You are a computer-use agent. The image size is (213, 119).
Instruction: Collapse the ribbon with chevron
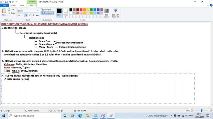coord(208,5)
